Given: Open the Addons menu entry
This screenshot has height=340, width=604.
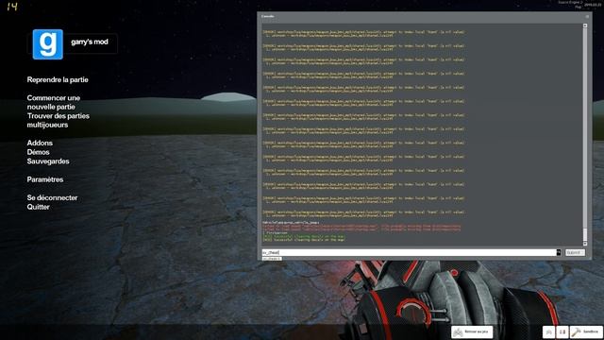Looking at the screenshot, I should [40, 143].
